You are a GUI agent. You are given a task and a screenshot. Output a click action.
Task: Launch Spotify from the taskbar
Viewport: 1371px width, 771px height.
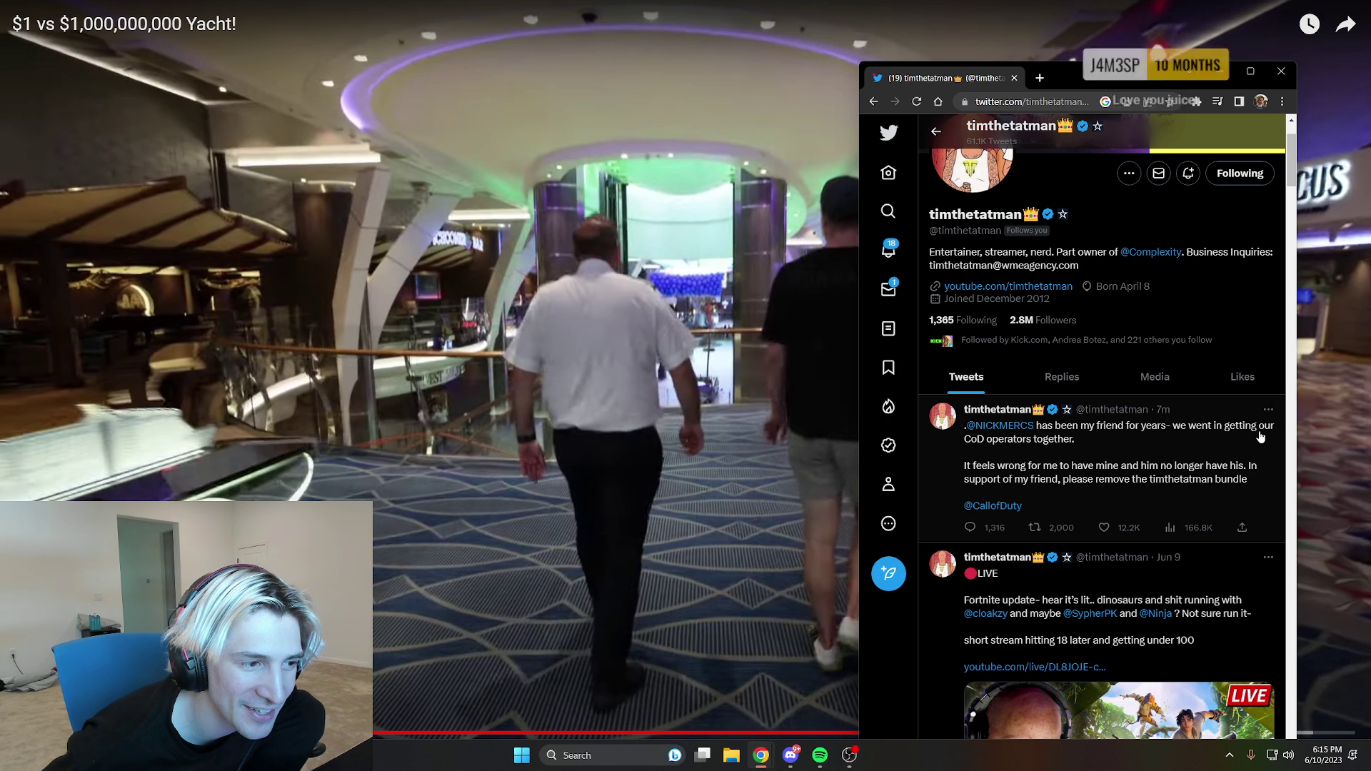pyautogui.click(x=820, y=755)
